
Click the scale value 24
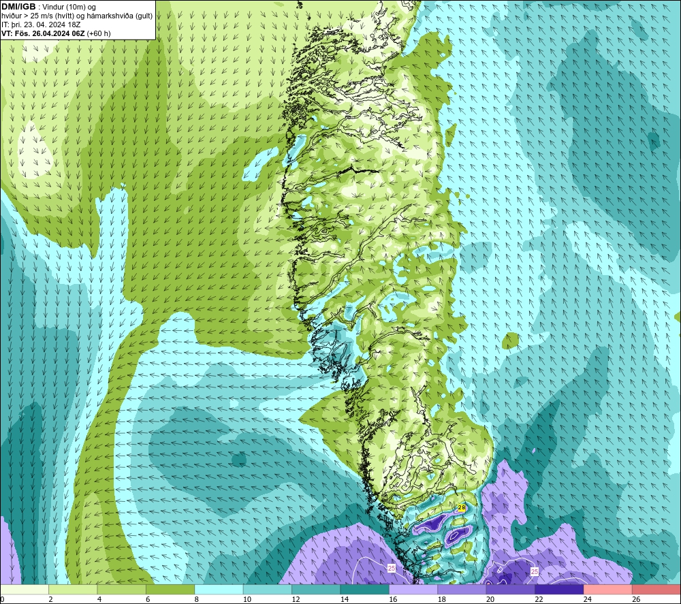click(x=588, y=599)
